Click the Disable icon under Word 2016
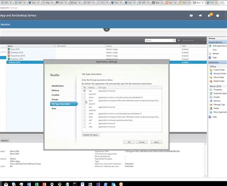The image size is (227, 186). click(x=211, y=97)
